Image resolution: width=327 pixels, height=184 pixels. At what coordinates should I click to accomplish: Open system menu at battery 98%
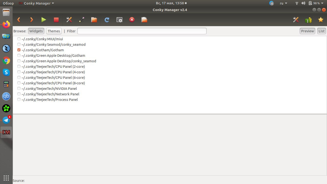click(x=316, y=3)
